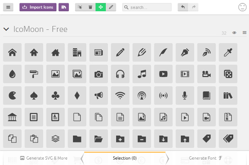This screenshot has width=249, height=165.
Task: Click the Import Icons button
Action: click(x=38, y=7)
